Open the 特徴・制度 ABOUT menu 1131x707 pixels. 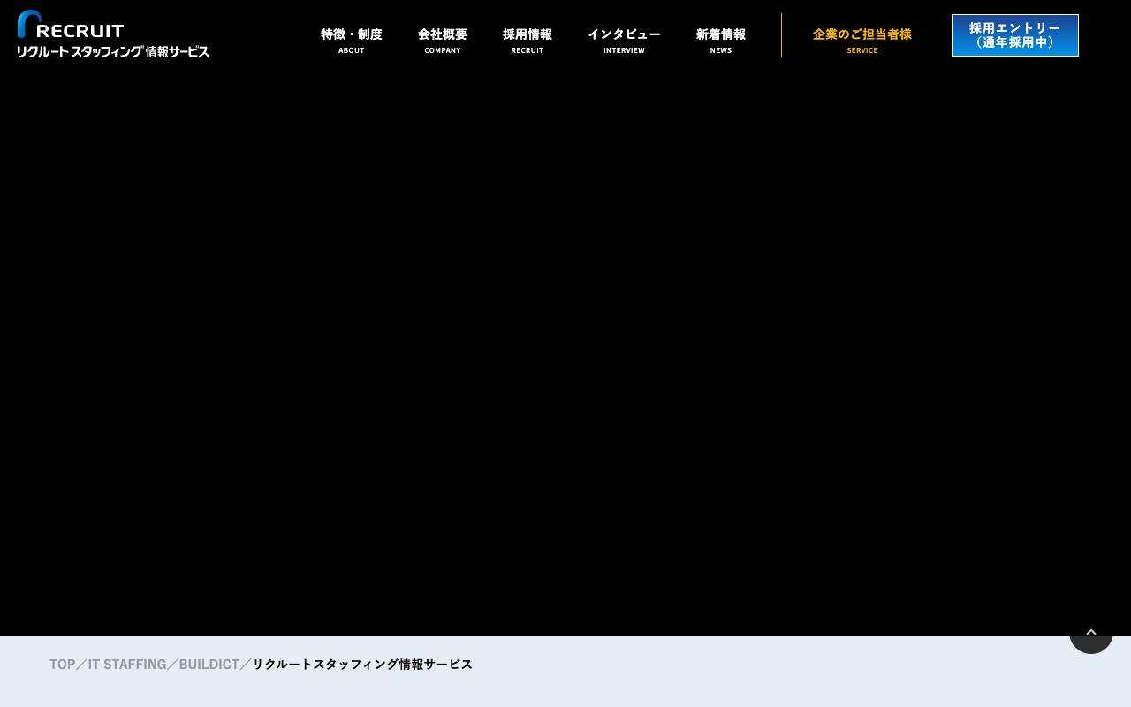pos(352,40)
